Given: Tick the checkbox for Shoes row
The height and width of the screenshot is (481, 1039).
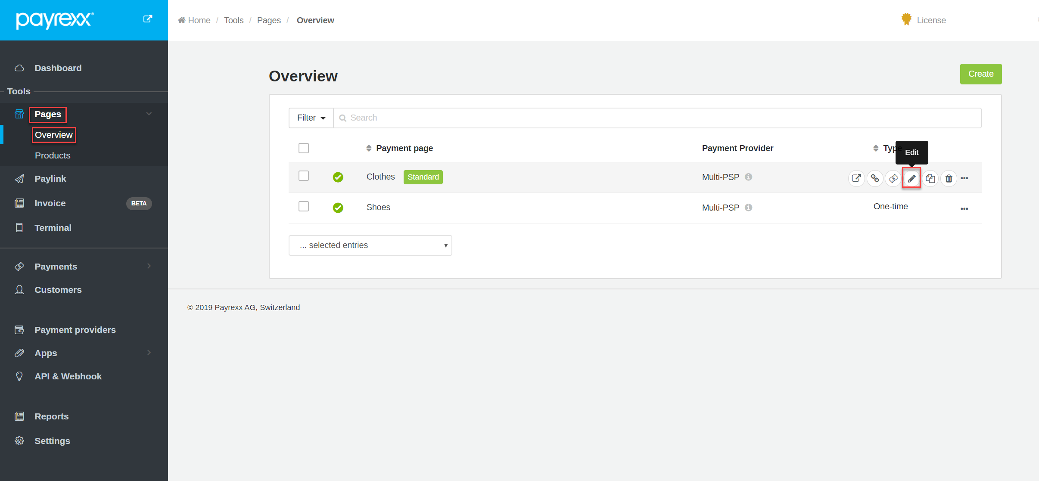Looking at the screenshot, I should coord(304,206).
